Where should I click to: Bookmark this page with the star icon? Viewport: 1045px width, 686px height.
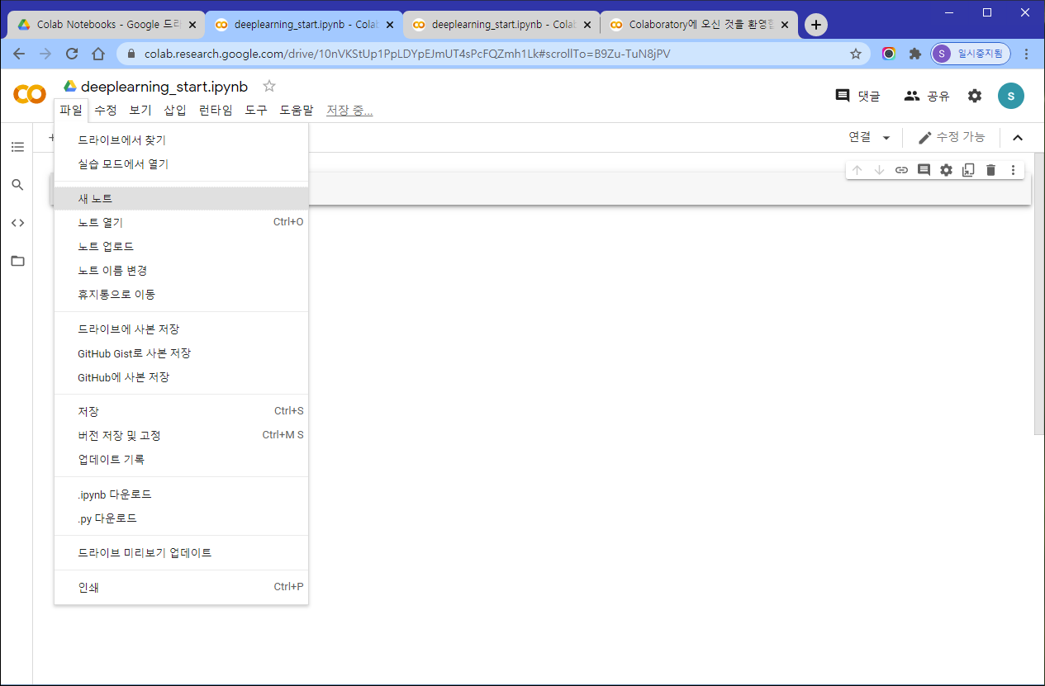point(856,54)
